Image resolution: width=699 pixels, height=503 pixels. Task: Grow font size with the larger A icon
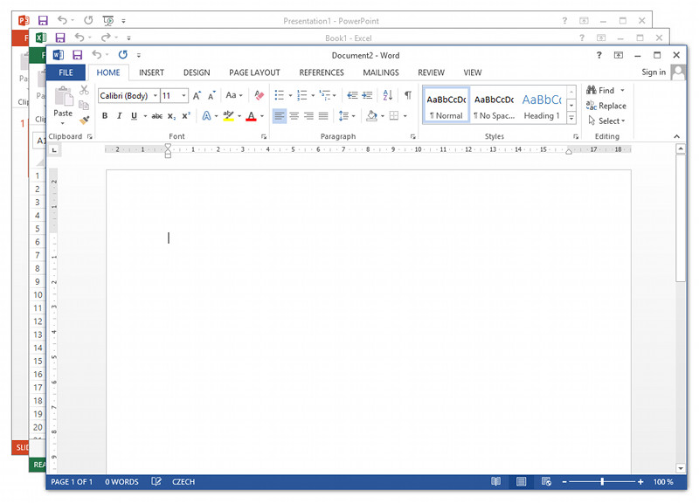tap(197, 95)
